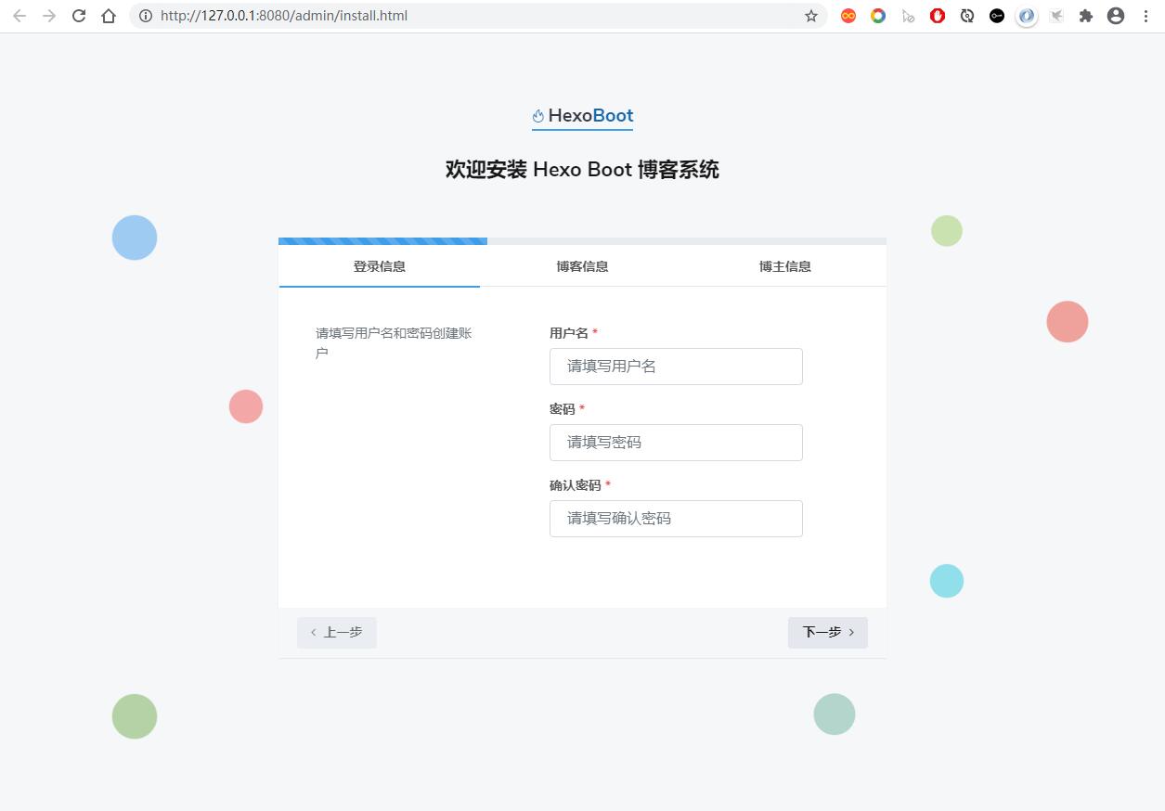
Task: Bookmark this page with the star icon
Action: click(811, 16)
